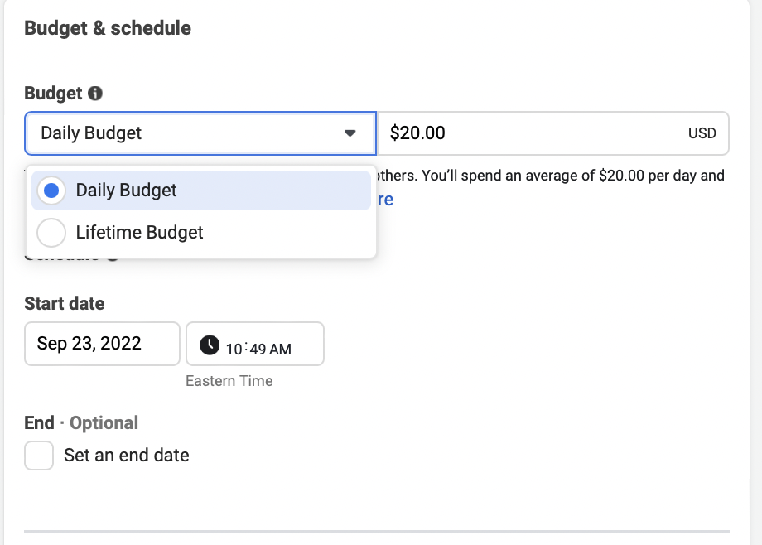Enable the Set an end date checkbox
The image size is (762, 545).
pyautogui.click(x=39, y=456)
